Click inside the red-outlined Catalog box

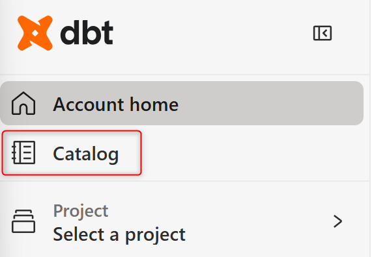point(72,153)
